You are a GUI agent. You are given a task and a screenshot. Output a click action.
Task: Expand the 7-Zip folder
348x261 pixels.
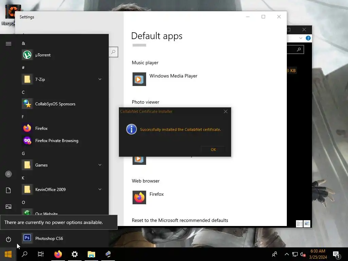(x=100, y=79)
